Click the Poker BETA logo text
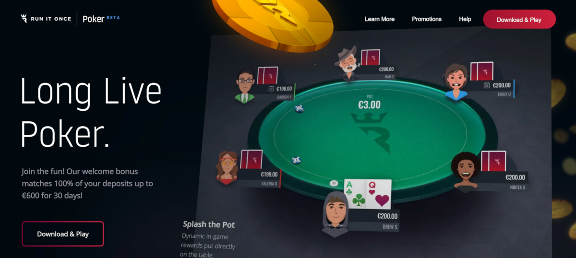Screen dimensions: 576x258 tap(101, 19)
